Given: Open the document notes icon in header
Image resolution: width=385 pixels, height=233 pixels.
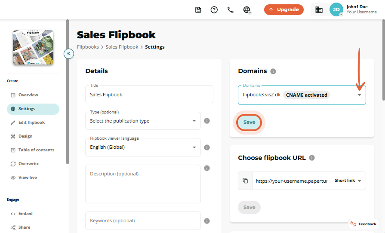Looking at the screenshot, I should click(x=198, y=10).
